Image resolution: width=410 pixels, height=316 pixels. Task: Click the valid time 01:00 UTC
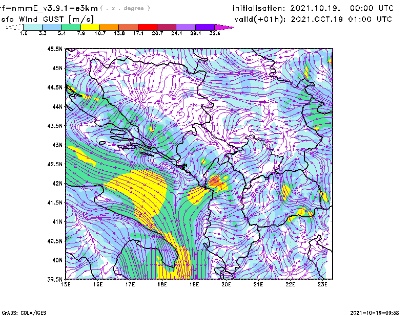pos(370,19)
